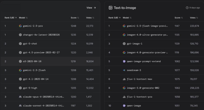
Task: Click Google logo beside gemini-2.5-flash
Action: tap(20, 70)
